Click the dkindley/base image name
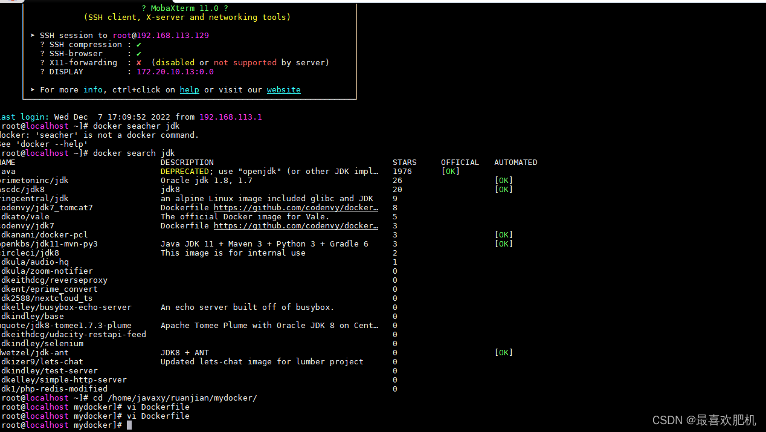The width and height of the screenshot is (766, 432). (x=32, y=316)
